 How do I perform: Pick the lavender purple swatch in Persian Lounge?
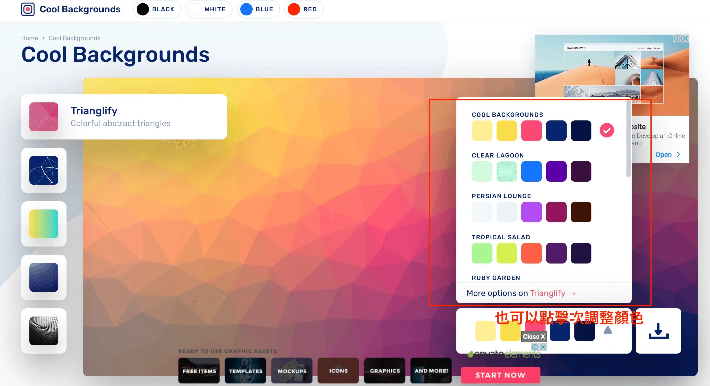[x=531, y=212]
